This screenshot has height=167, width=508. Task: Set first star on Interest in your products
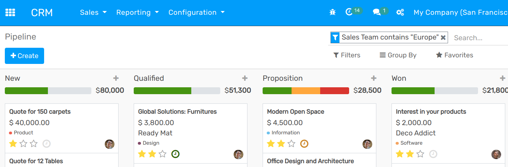399,154
